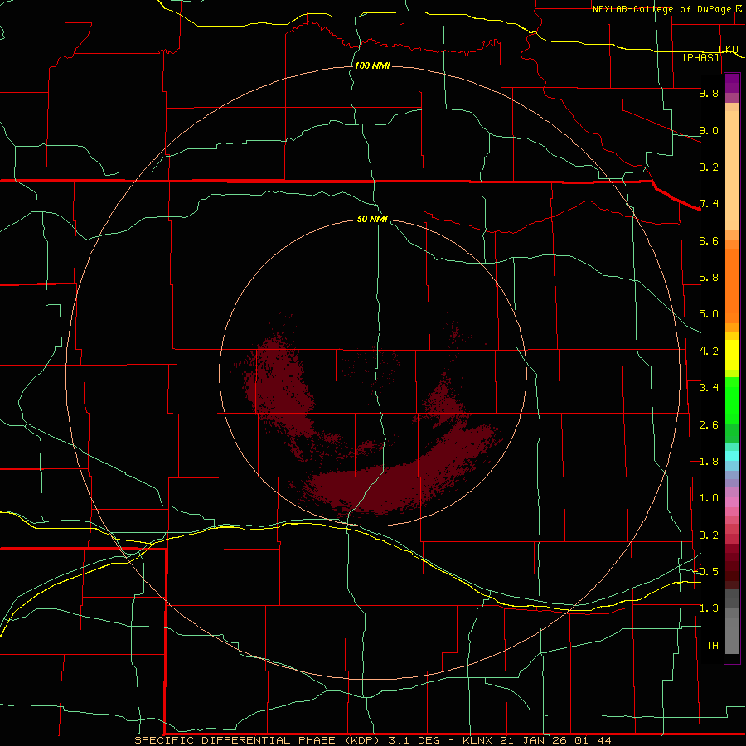Viewport: 746px width, 746px height.
Task: Click the bright green band of the color bar
Action: (x=732, y=400)
